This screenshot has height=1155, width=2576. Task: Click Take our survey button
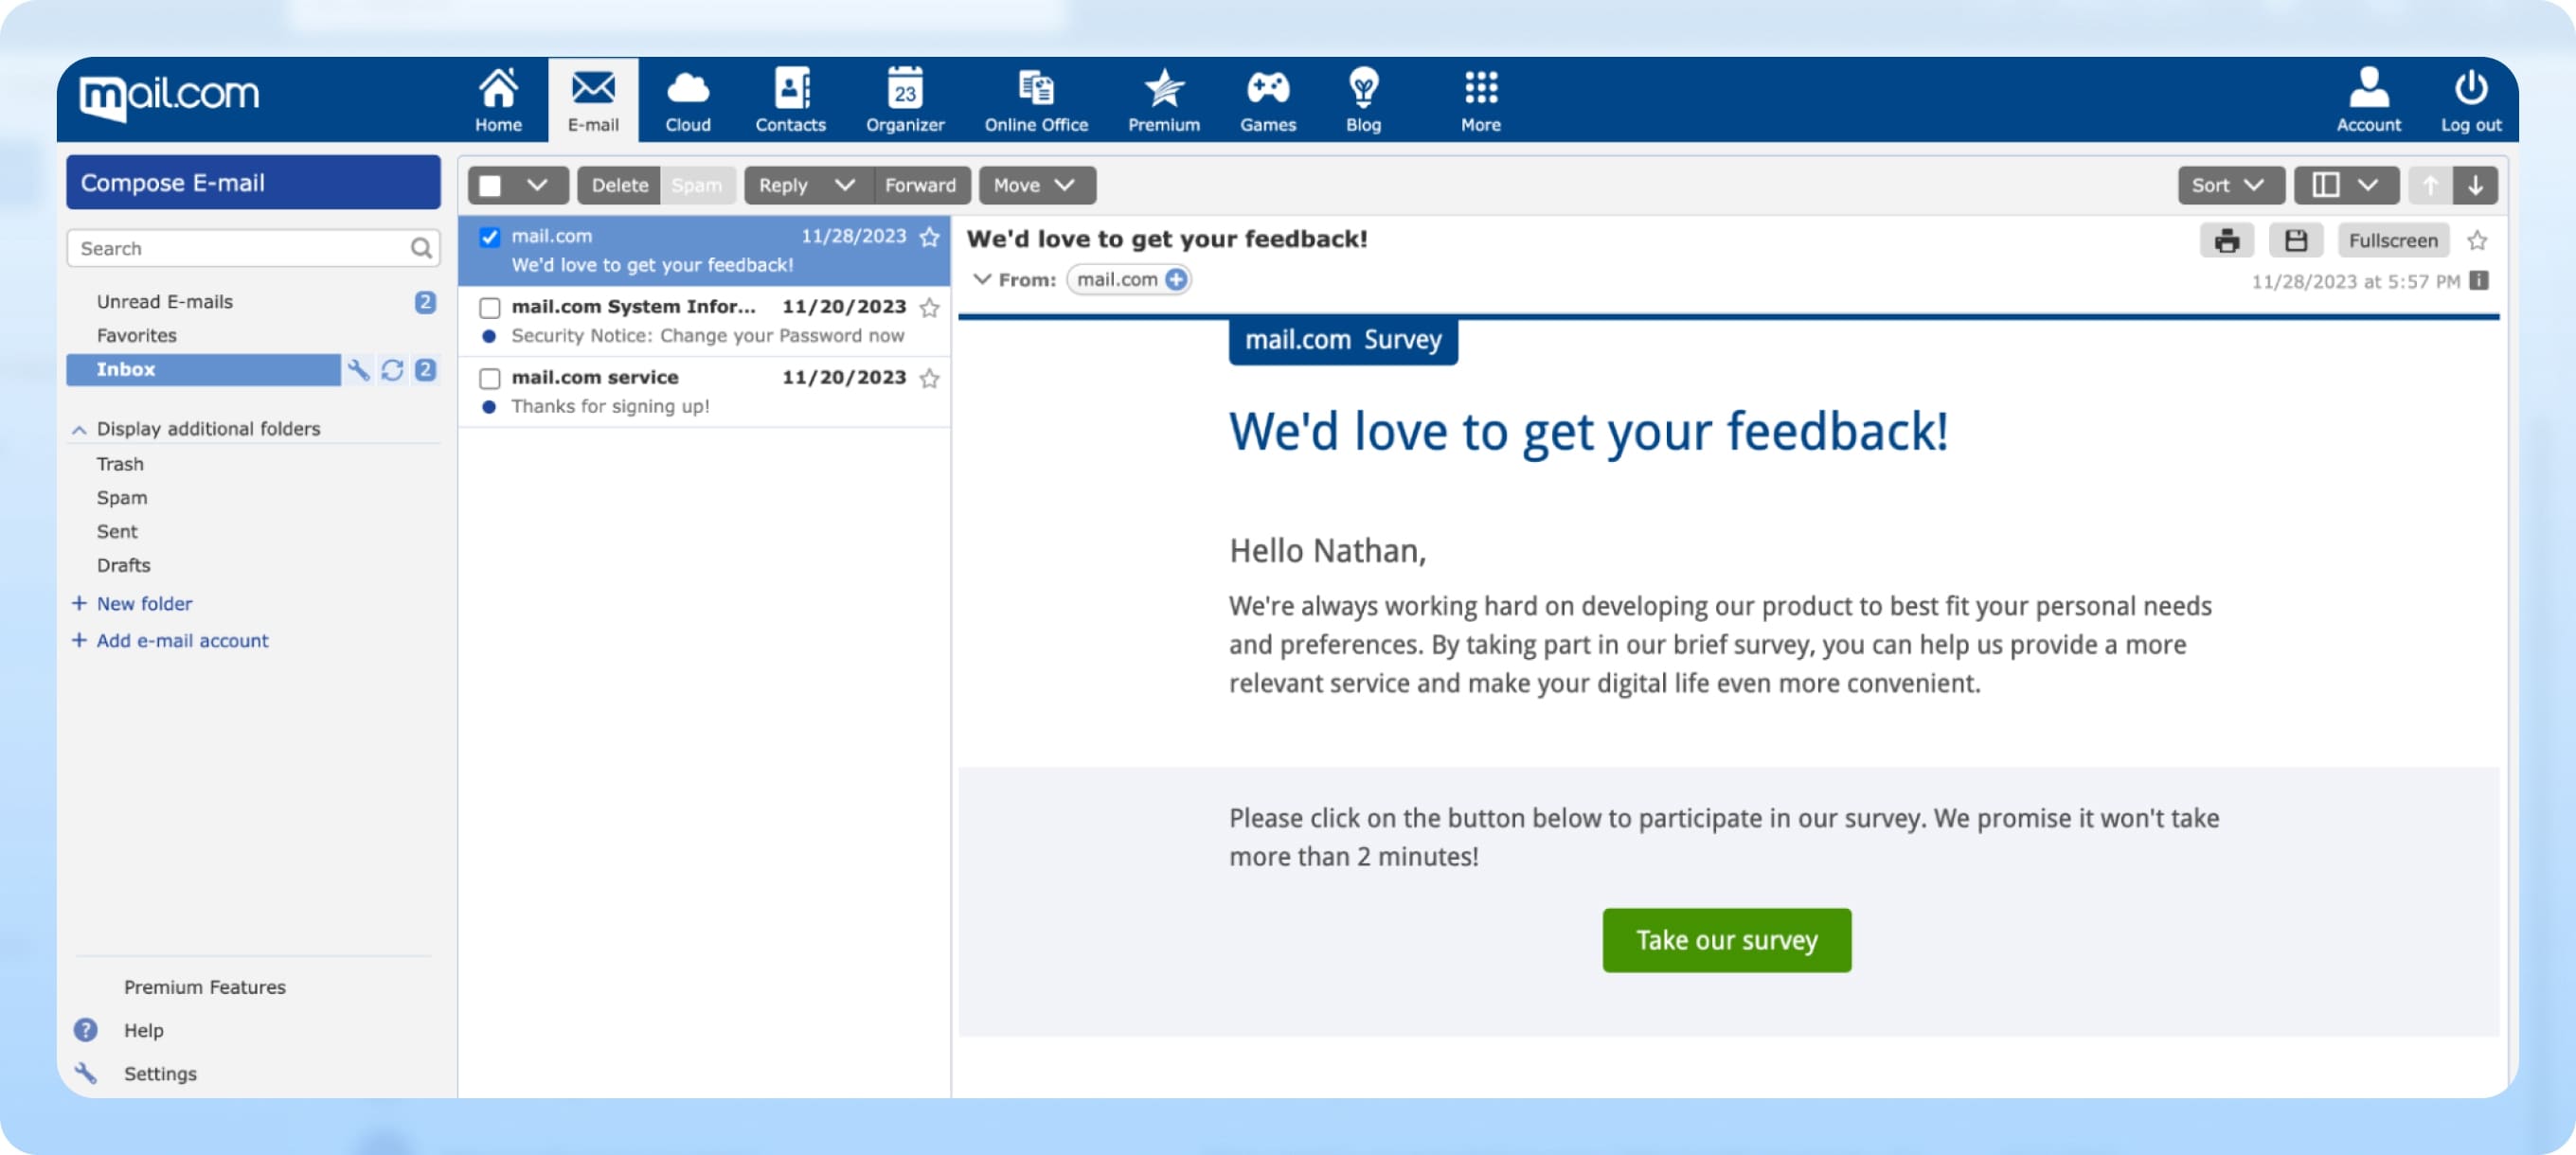coord(1725,938)
